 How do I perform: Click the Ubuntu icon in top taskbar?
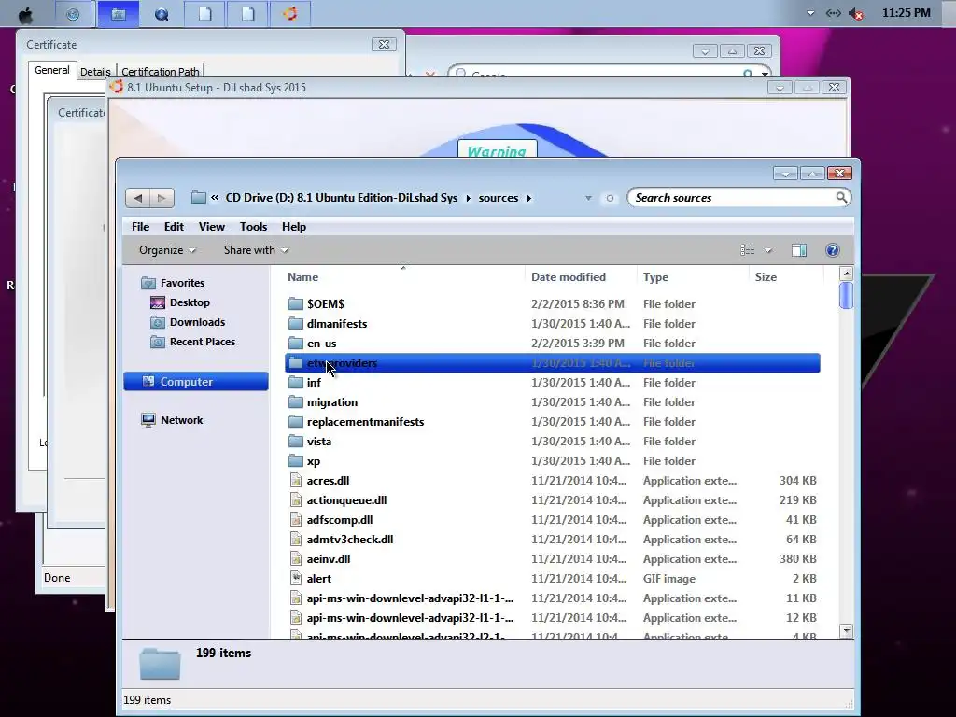(x=289, y=13)
